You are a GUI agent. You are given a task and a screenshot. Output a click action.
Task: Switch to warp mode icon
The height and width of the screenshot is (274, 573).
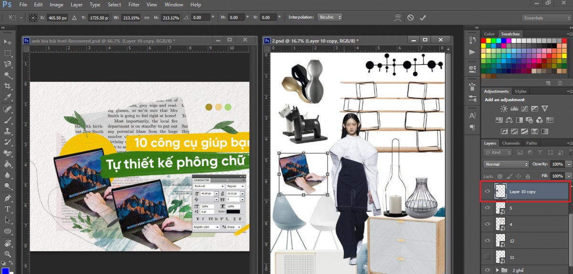397,18
